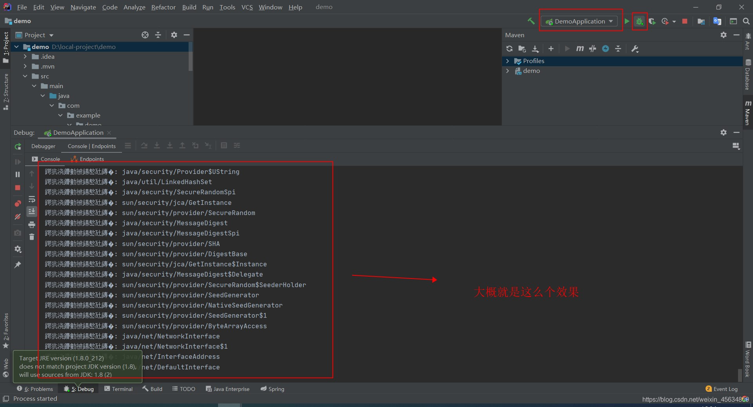753x407 pixels.
Task: Toggle scroll to end of console
Action: coord(32,212)
